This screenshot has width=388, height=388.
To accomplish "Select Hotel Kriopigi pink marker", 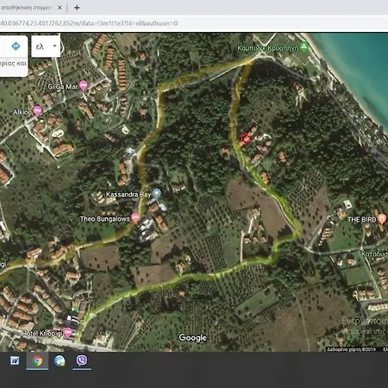I will pos(68,332).
